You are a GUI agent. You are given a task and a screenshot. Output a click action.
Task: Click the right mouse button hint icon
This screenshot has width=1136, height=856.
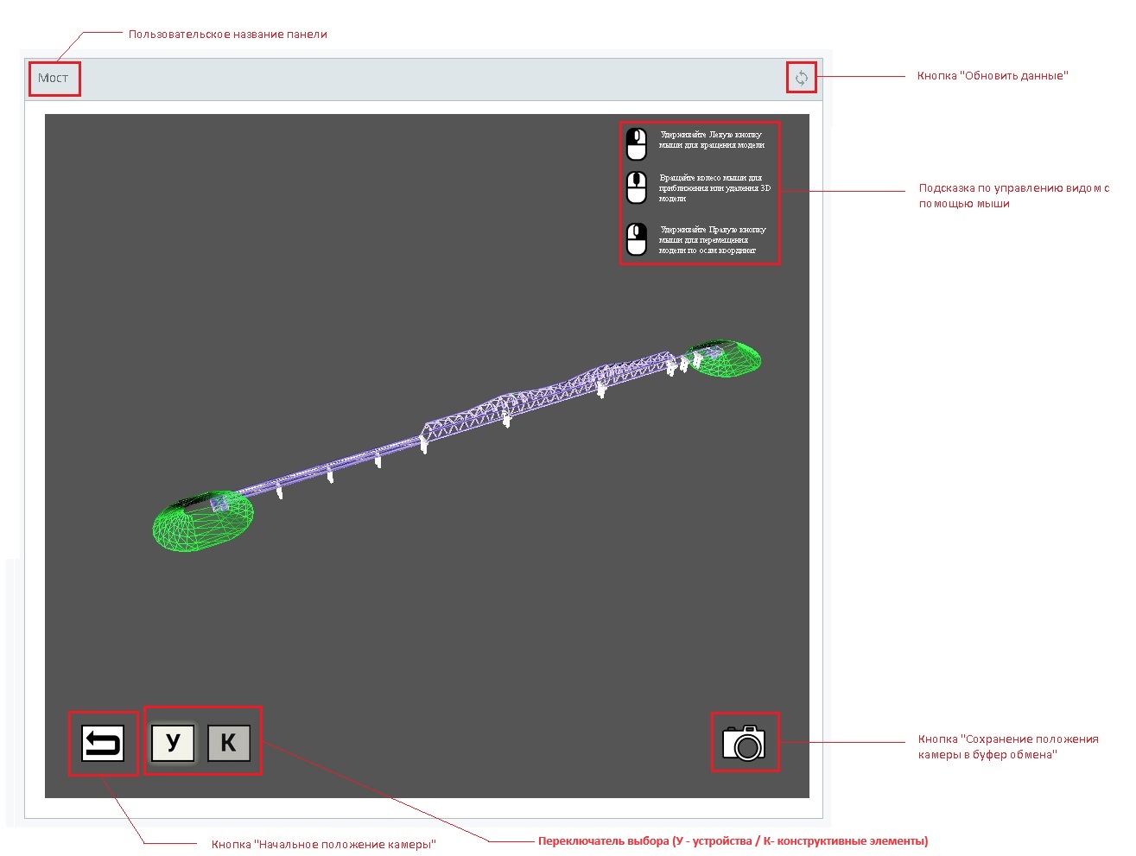click(x=637, y=239)
